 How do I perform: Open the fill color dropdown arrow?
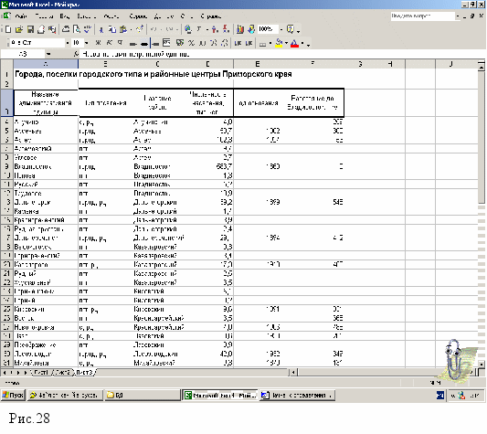click(286, 43)
